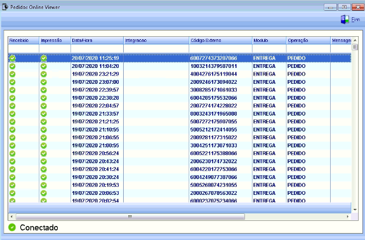Viewport: 365px width, 240px height.
Task: Click Recebido check icon for 19/07/2020 22:39:57
Action: pyautogui.click(x=13, y=90)
